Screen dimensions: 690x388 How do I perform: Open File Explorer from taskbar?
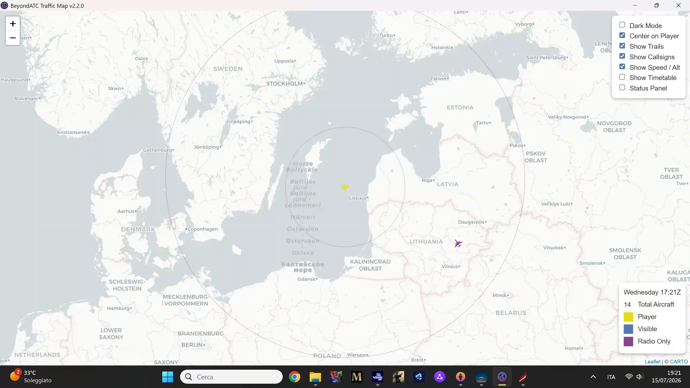point(315,377)
